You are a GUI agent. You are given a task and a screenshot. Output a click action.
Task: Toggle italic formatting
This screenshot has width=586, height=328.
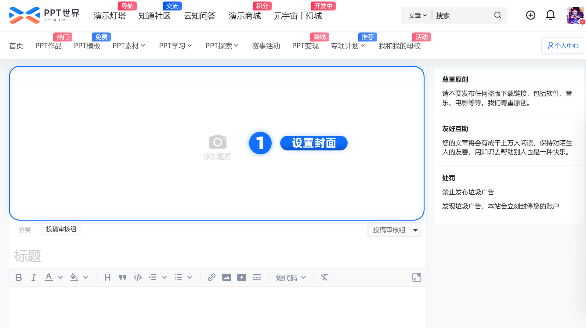(34, 277)
